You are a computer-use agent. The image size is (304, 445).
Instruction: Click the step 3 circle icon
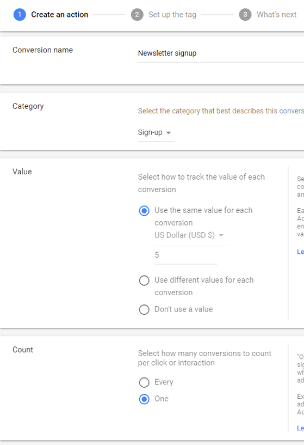[245, 15]
